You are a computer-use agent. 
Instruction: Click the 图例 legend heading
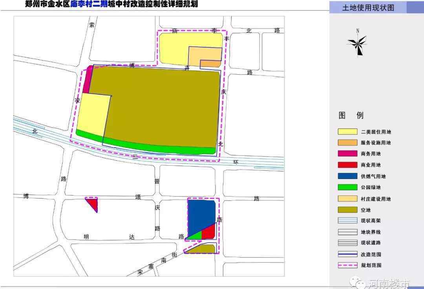(351, 115)
